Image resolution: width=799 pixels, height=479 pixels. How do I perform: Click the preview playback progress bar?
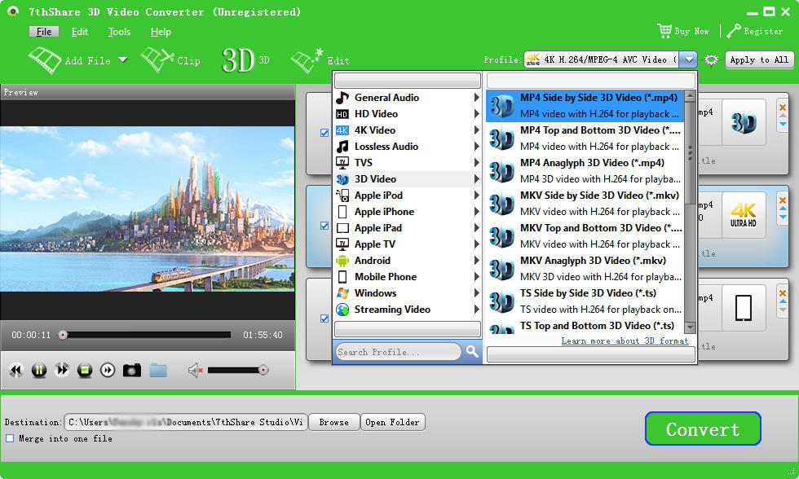tap(147, 335)
